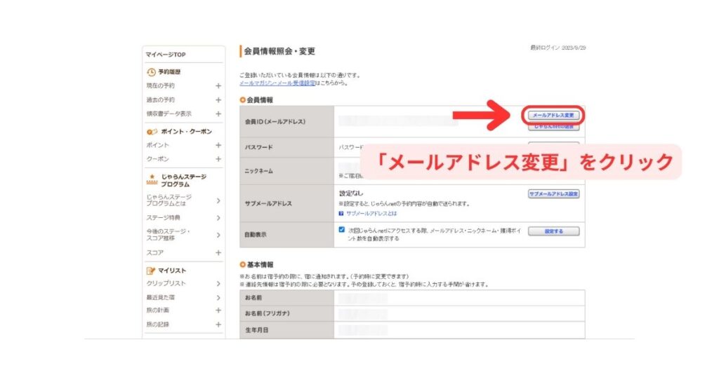This screenshot has width=719, height=377.
Task: Select the 過去の予約 menu item
Action: pyautogui.click(x=161, y=100)
